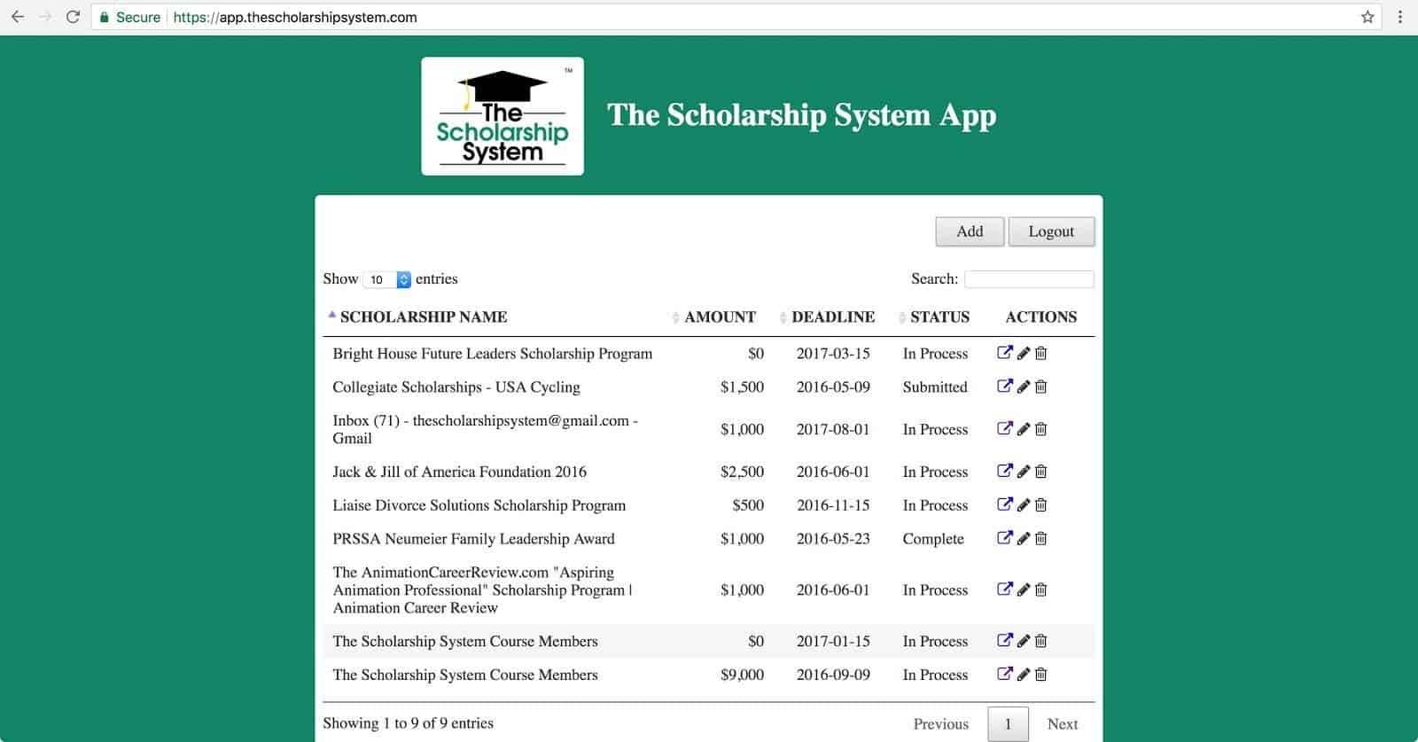Image resolution: width=1418 pixels, height=742 pixels.
Task: Click the Scholarship System logo
Action: tap(503, 116)
